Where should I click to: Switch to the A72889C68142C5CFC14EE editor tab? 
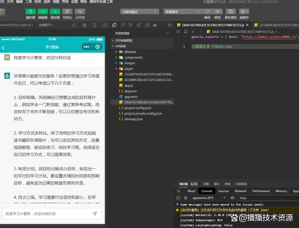[x=277, y=25]
